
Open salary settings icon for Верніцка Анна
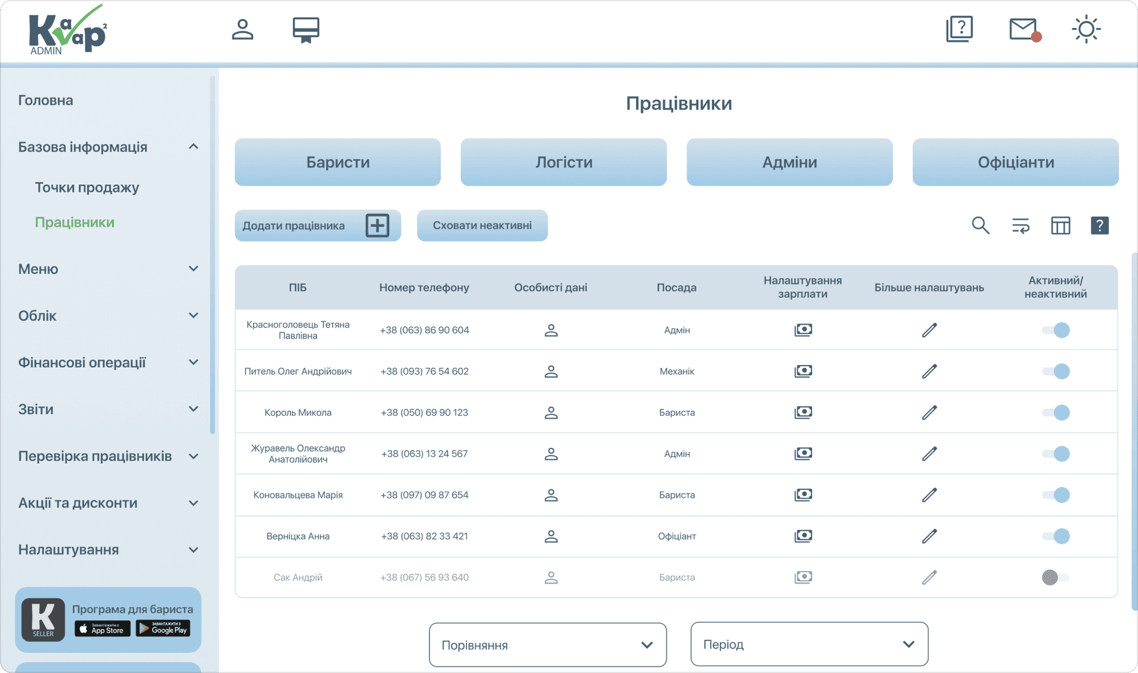tap(803, 536)
